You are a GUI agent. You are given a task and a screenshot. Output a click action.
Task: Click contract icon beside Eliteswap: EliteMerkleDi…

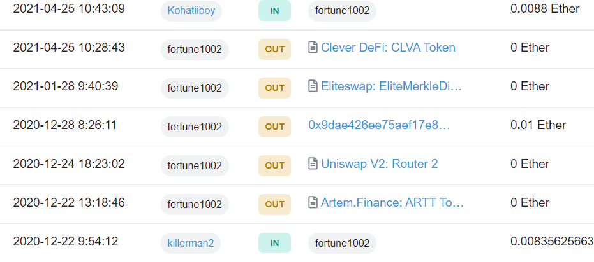tap(313, 87)
